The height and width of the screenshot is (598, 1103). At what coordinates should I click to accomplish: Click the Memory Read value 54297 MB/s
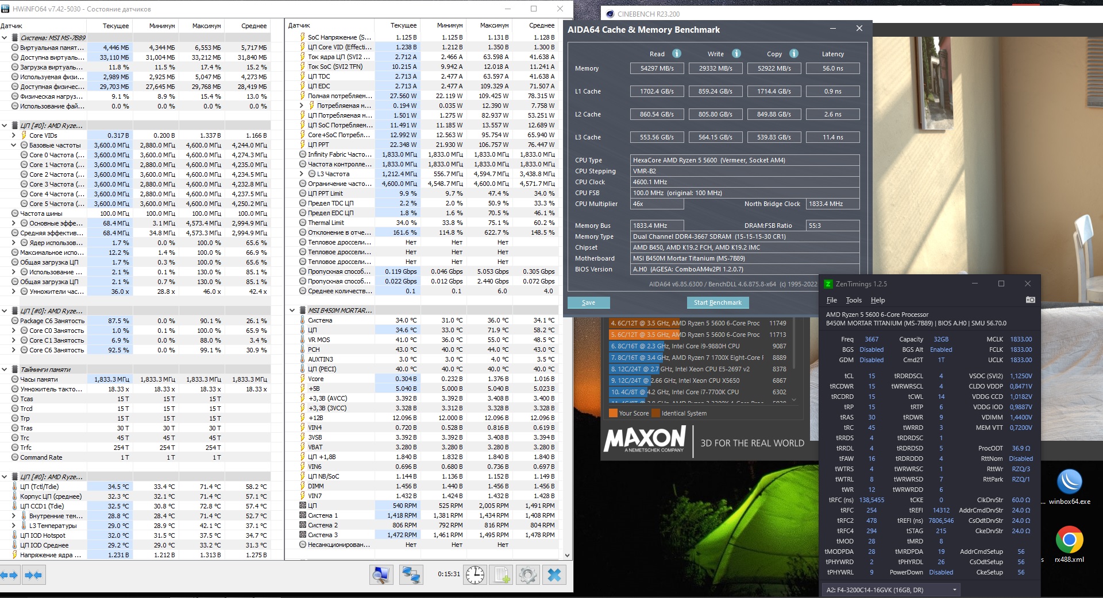(657, 68)
